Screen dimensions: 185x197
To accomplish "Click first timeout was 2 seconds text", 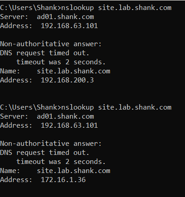I will coord(61,62).
